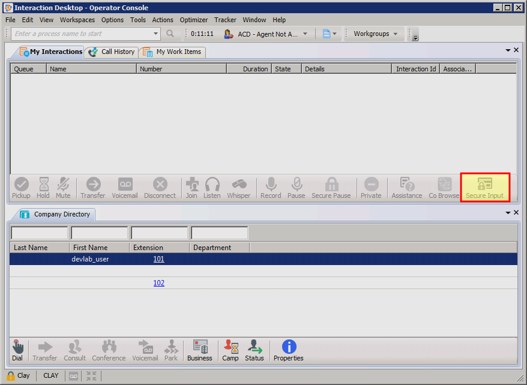Click extension link 101
The height and width of the screenshot is (385, 527).
[x=158, y=259]
